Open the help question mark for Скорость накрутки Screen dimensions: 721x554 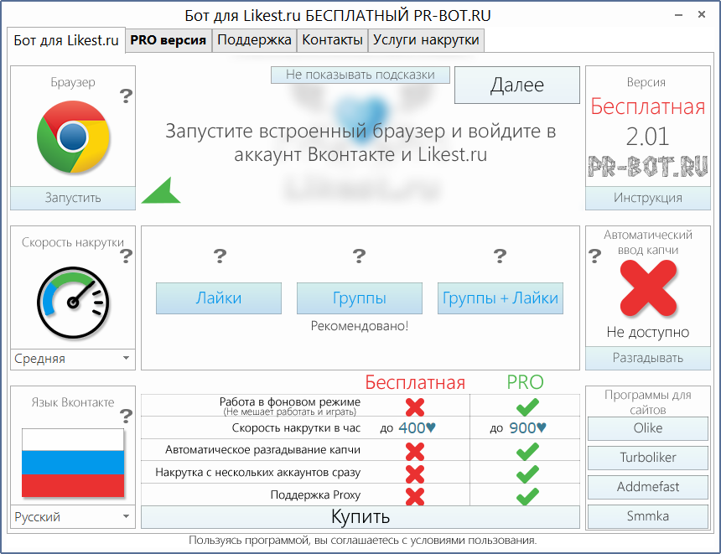coord(126,255)
